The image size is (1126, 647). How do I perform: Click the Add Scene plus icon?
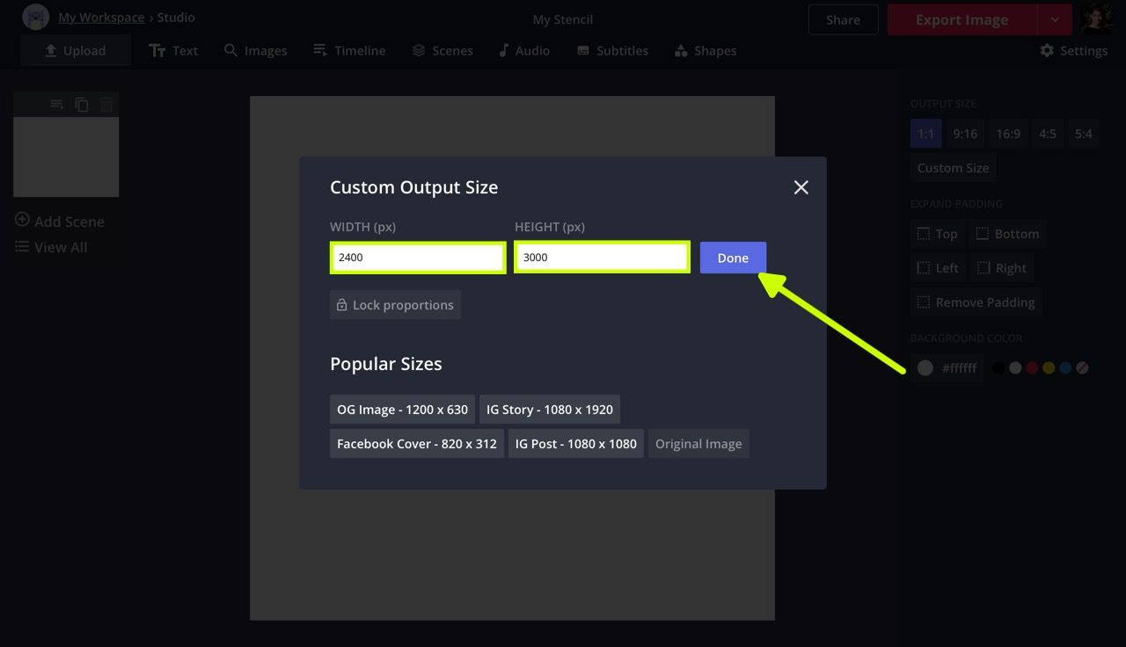pyautogui.click(x=22, y=221)
